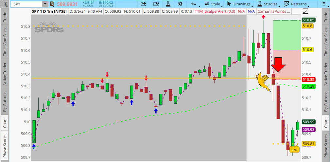Open the right-side Big Buttons tab

(x=326, y=102)
